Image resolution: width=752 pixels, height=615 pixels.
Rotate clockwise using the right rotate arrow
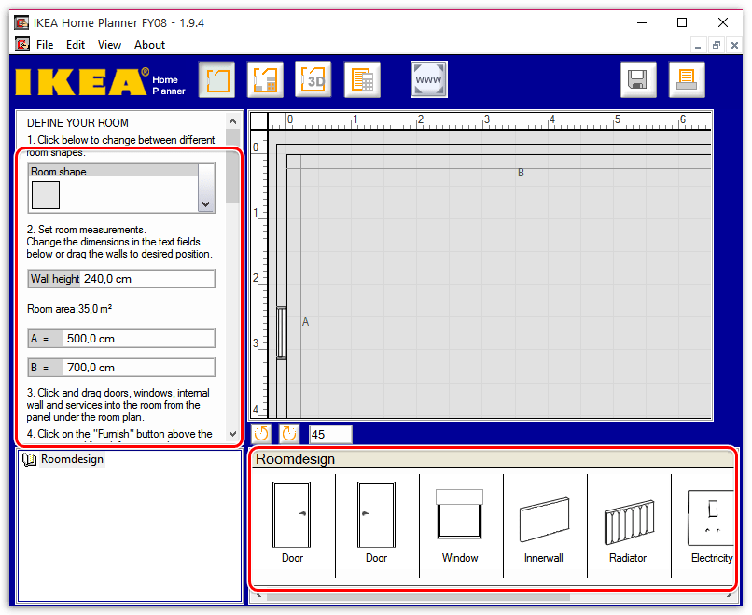289,434
